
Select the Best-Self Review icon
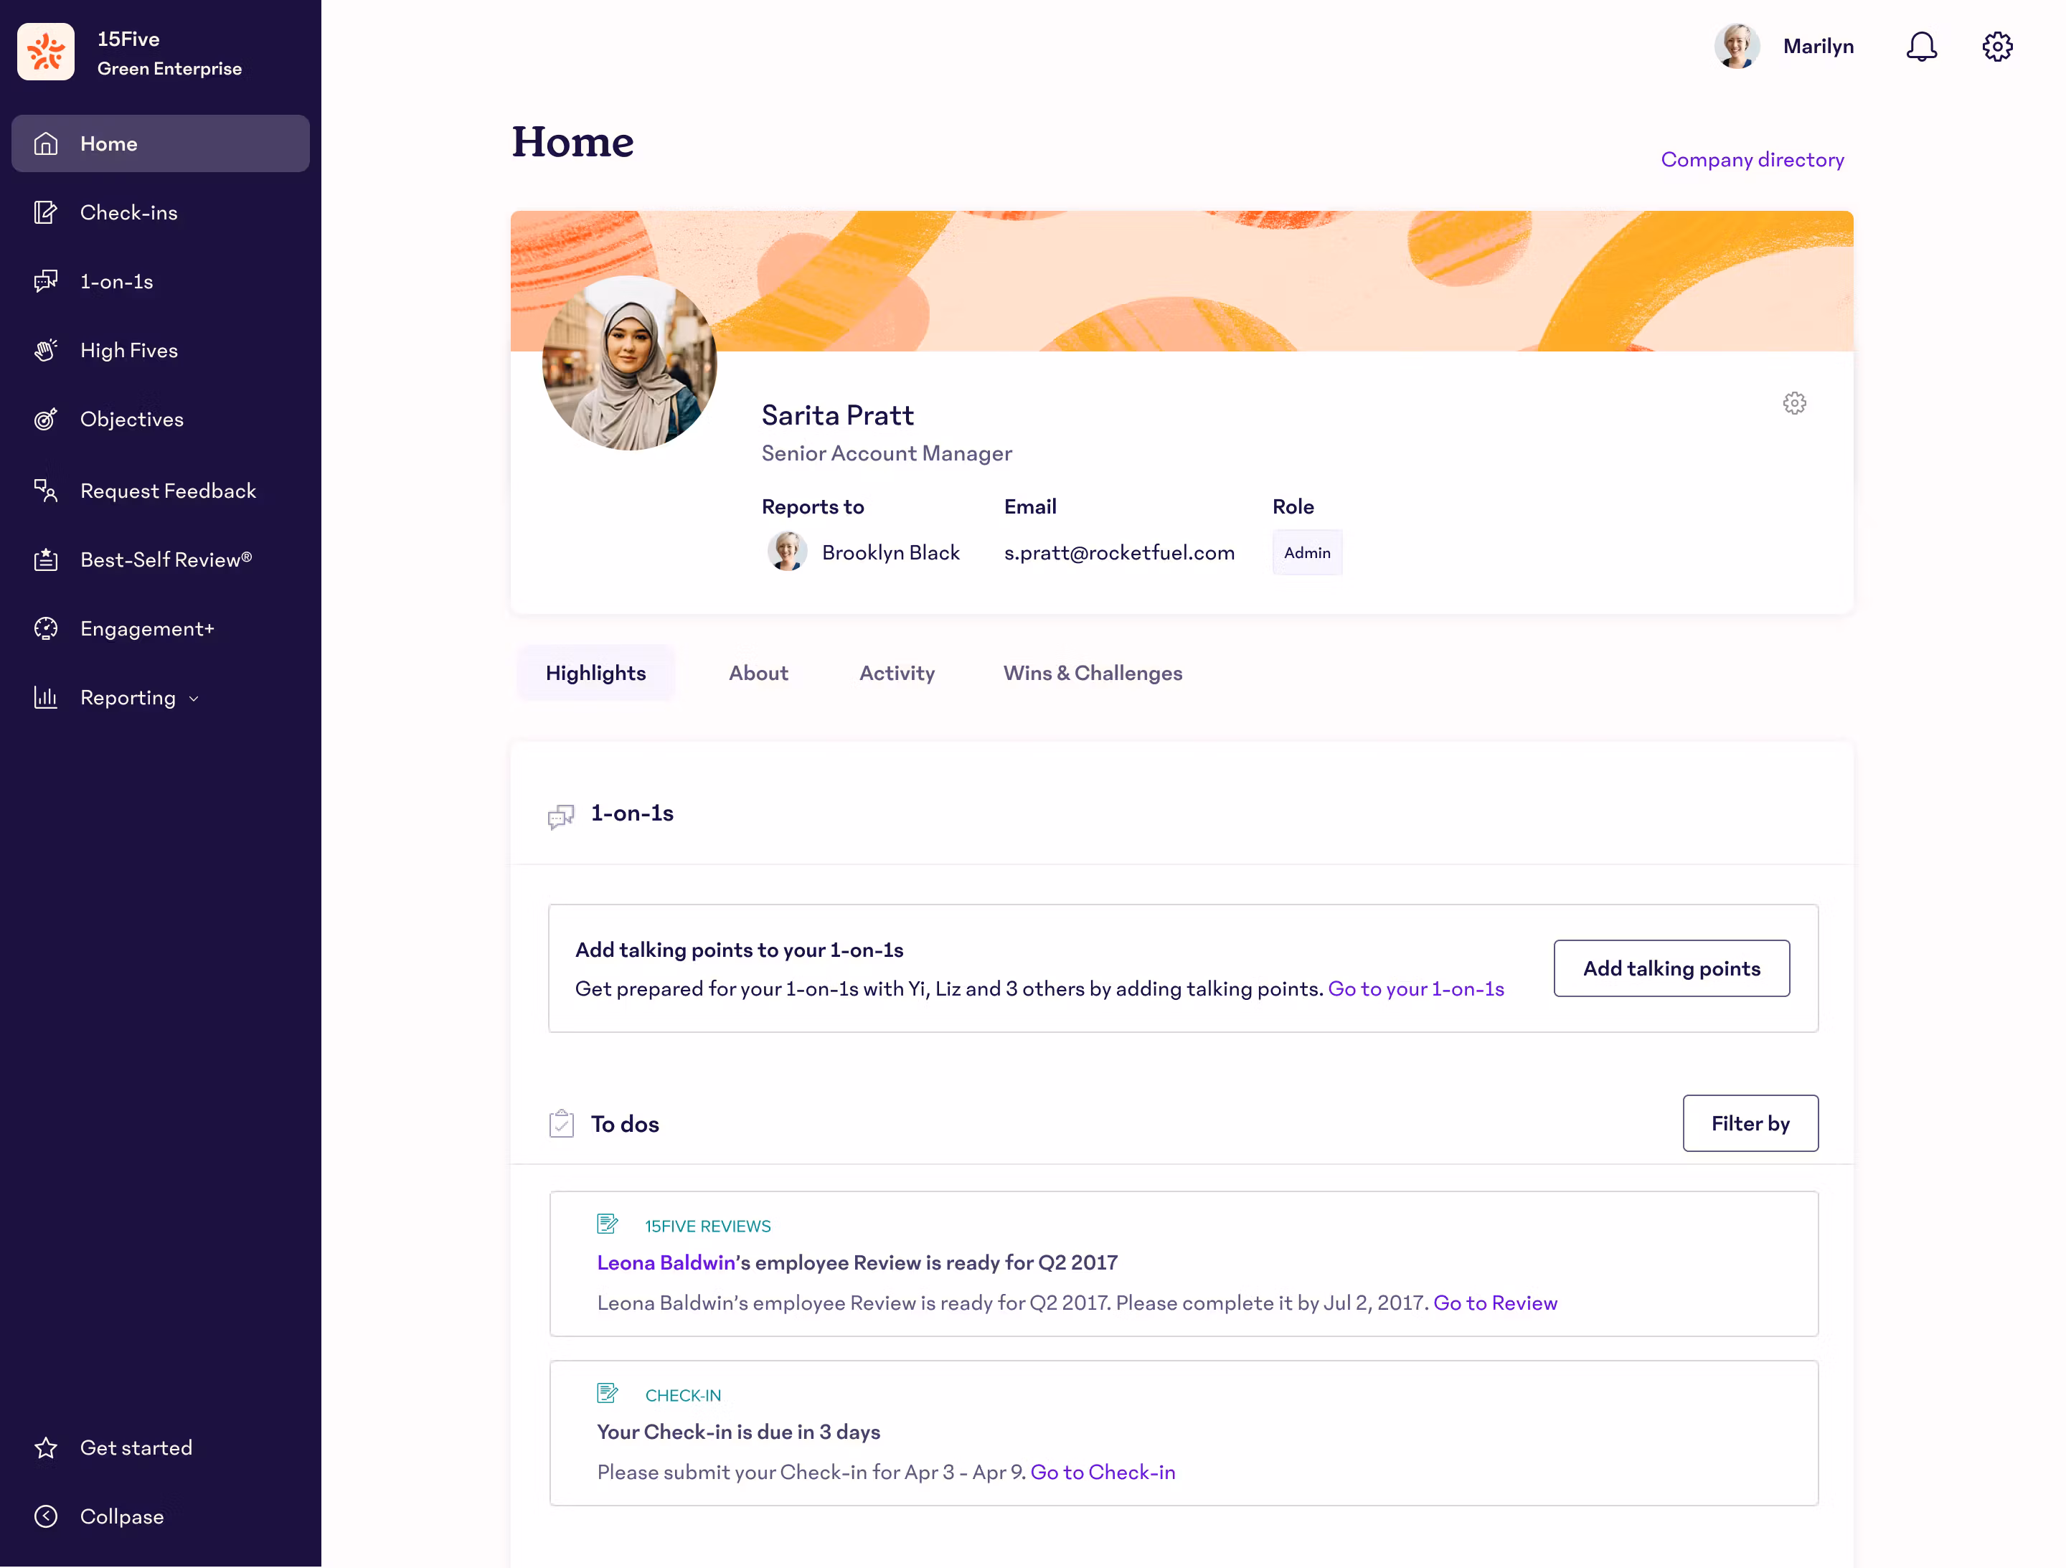(46, 559)
